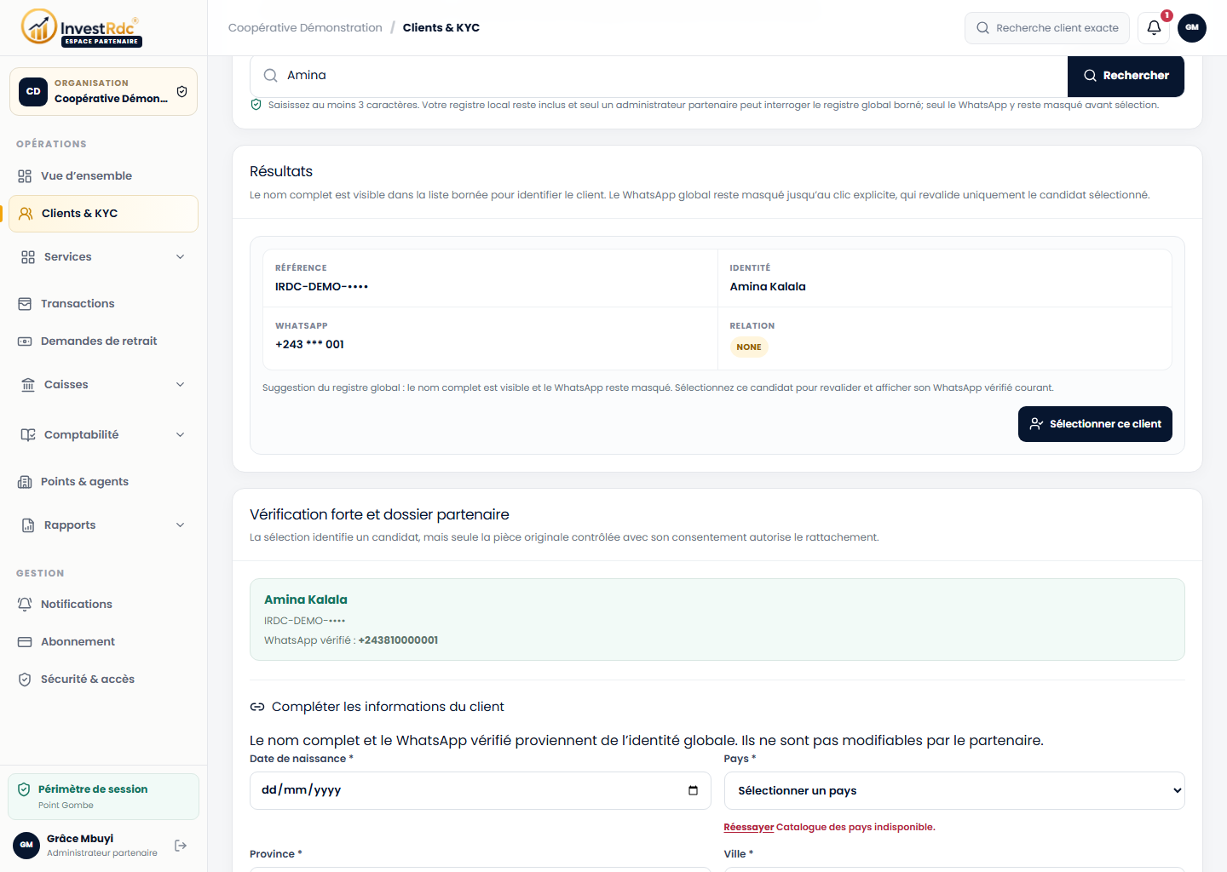
Task: Click the Comptabilité book icon
Action: coord(28,435)
